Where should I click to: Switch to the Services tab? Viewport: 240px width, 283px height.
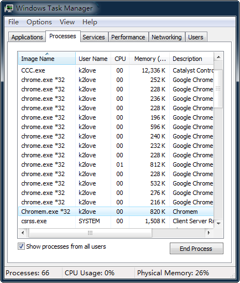pos(93,37)
